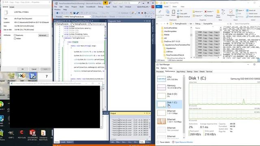Open the Debug menu in Visual Studio
Viewport: 260px width, 146px height.
(100, 7)
